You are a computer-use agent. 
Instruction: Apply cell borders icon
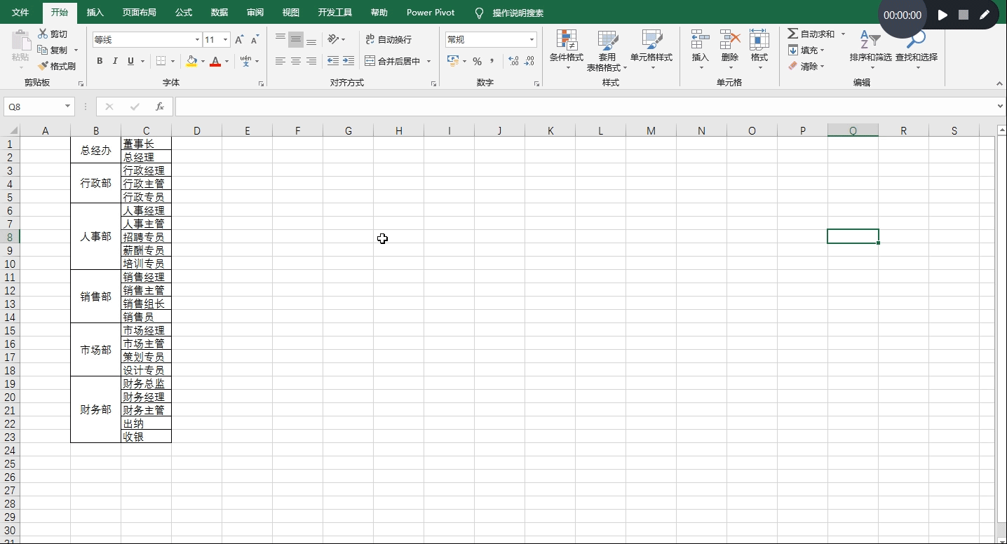pos(161,61)
